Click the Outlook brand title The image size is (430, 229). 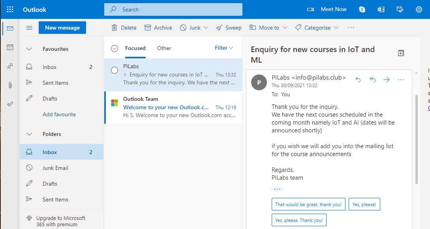coord(35,9)
